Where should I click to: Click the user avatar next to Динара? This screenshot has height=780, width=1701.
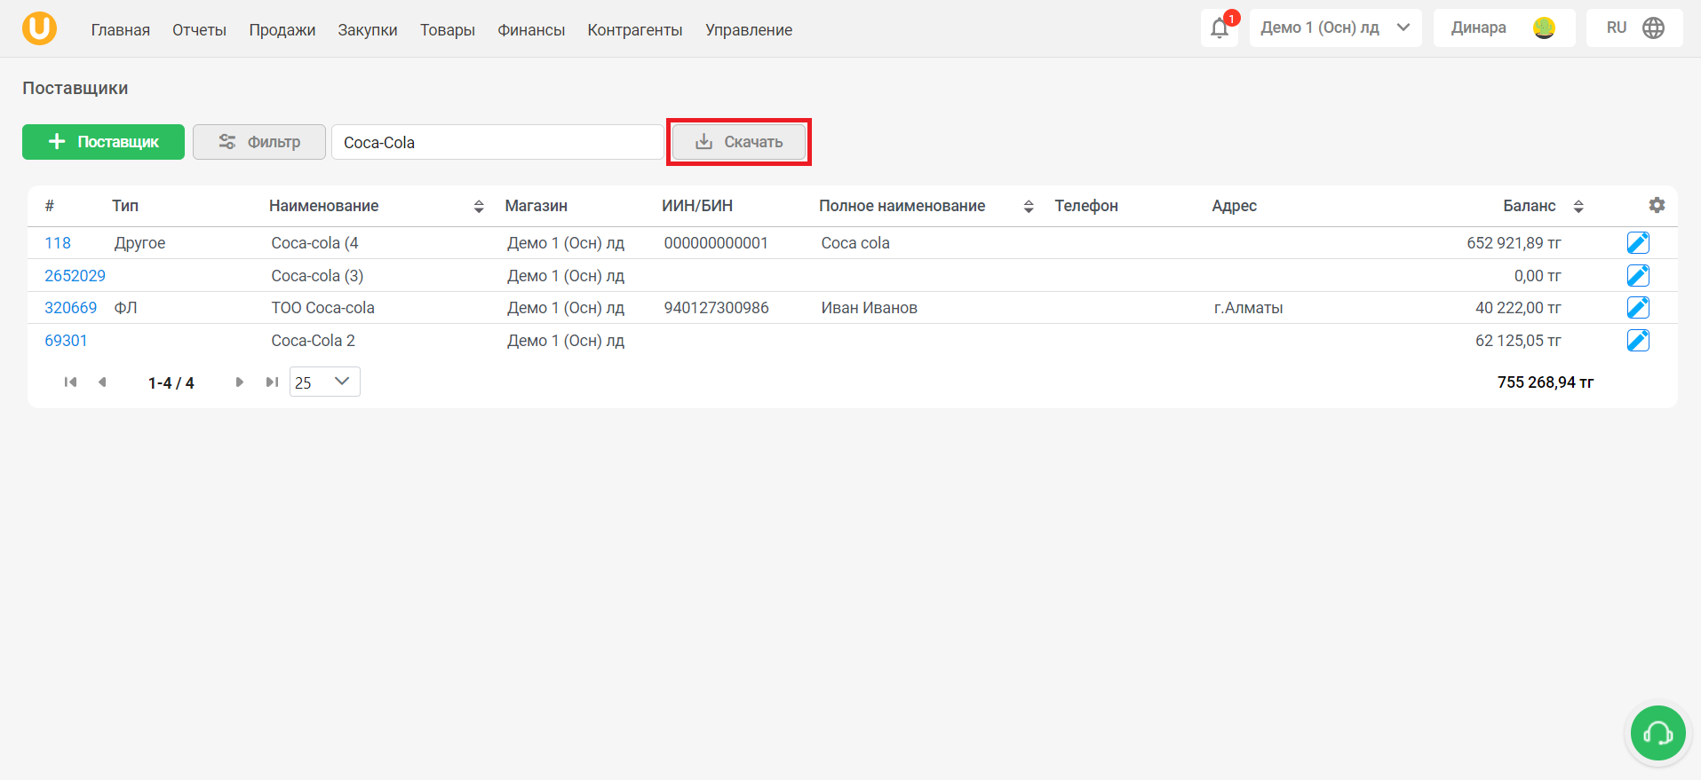[1544, 28]
